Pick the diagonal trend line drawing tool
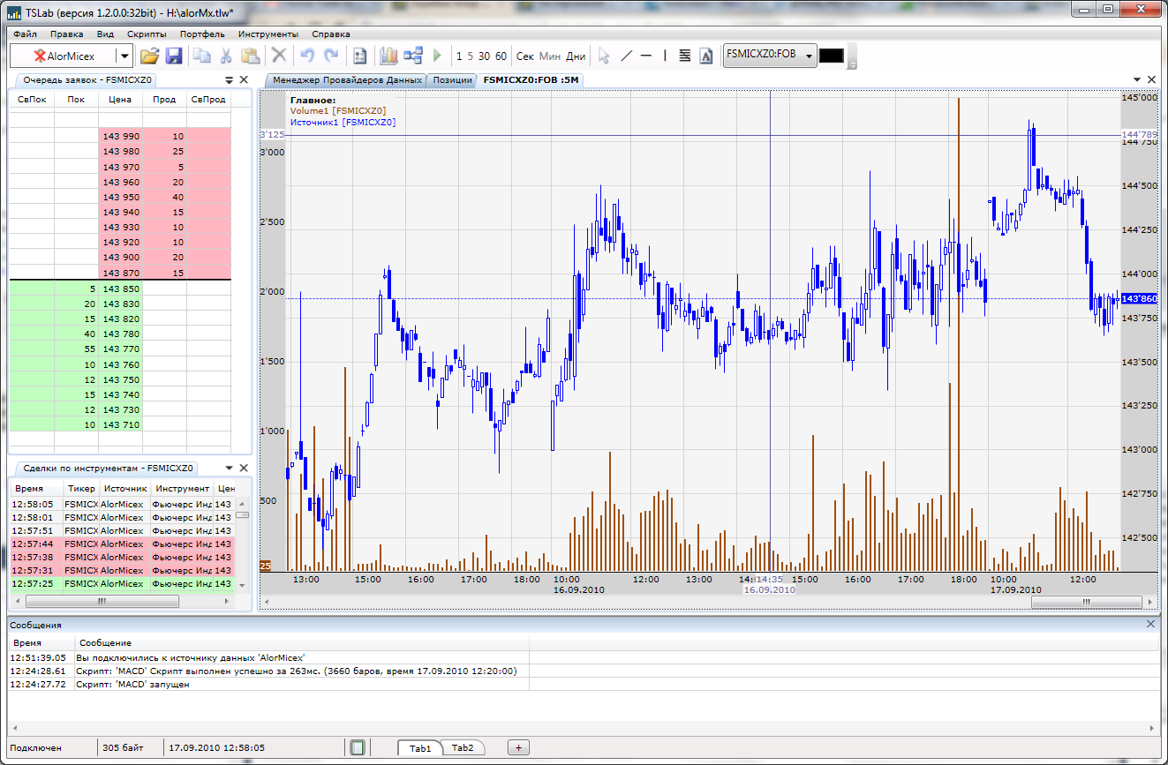Image resolution: width=1168 pixels, height=765 pixels. click(x=627, y=56)
